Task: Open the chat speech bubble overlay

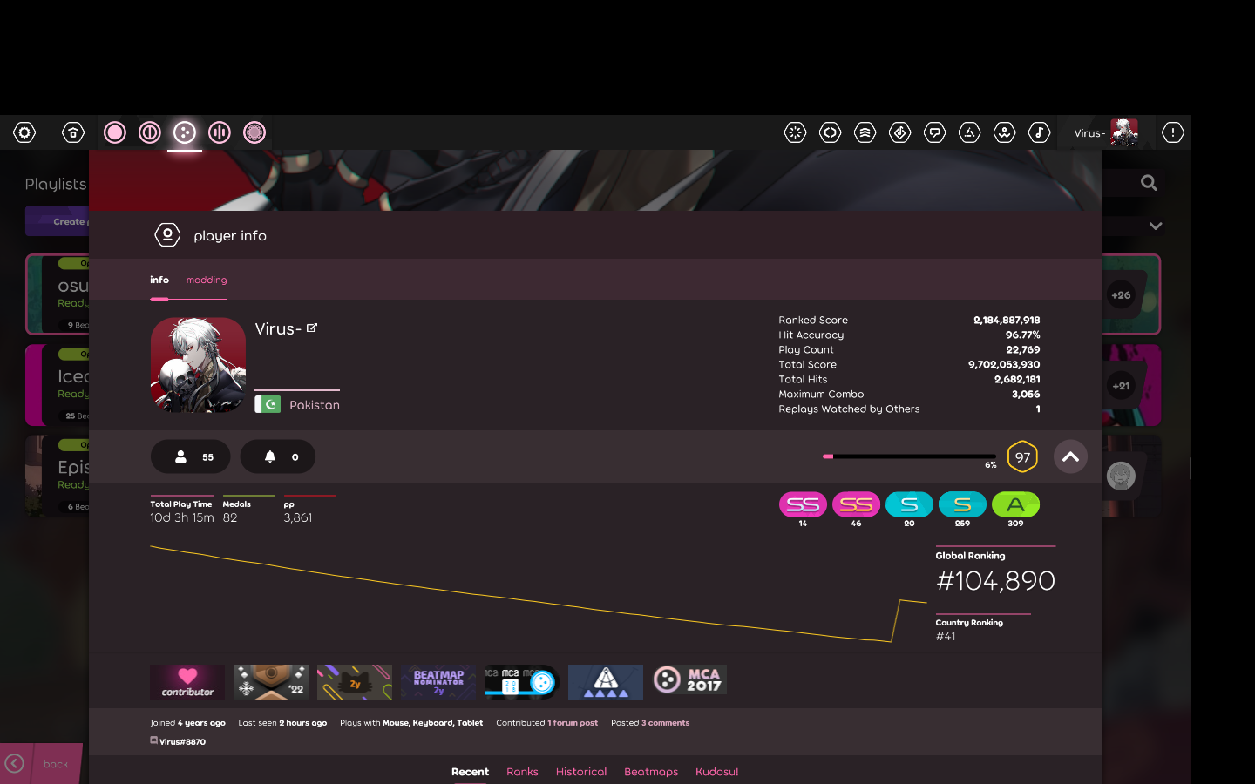Action: (934, 132)
